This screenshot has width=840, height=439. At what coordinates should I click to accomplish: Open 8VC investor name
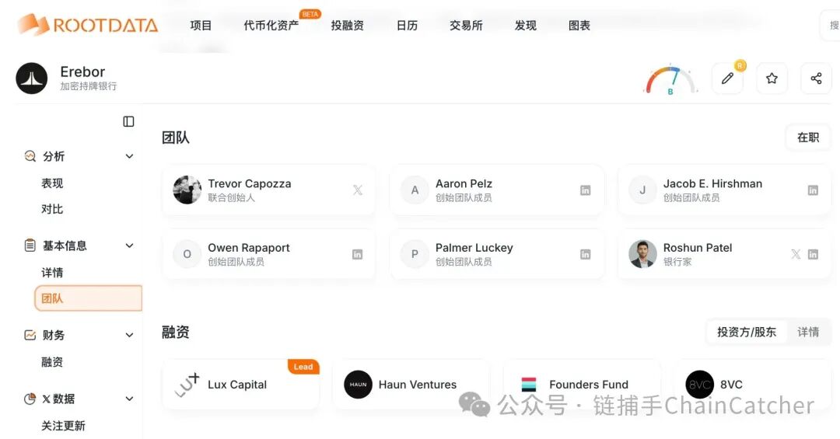[x=731, y=385]
